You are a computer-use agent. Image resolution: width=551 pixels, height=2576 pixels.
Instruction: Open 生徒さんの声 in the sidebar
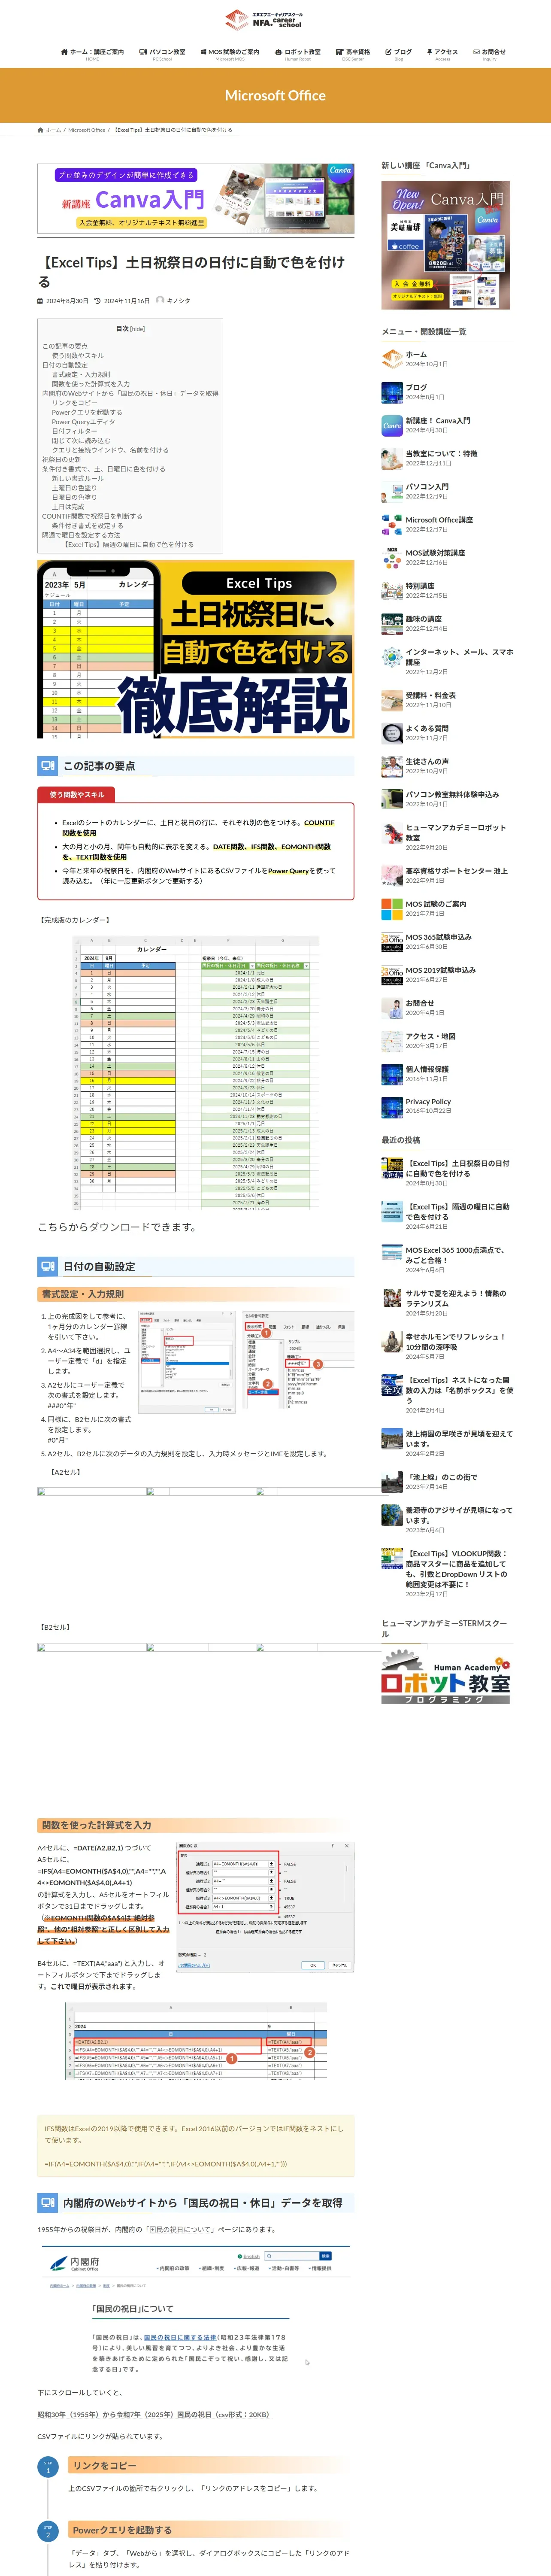pyautogui.click(x=427, y=761)
